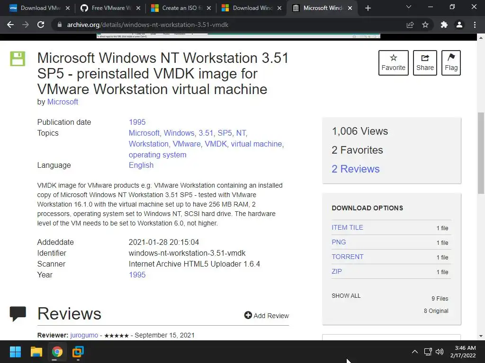Screen dimensions: 485x363
Task: Close the Microsoft Windows archive tab
Action: (350, 8)
